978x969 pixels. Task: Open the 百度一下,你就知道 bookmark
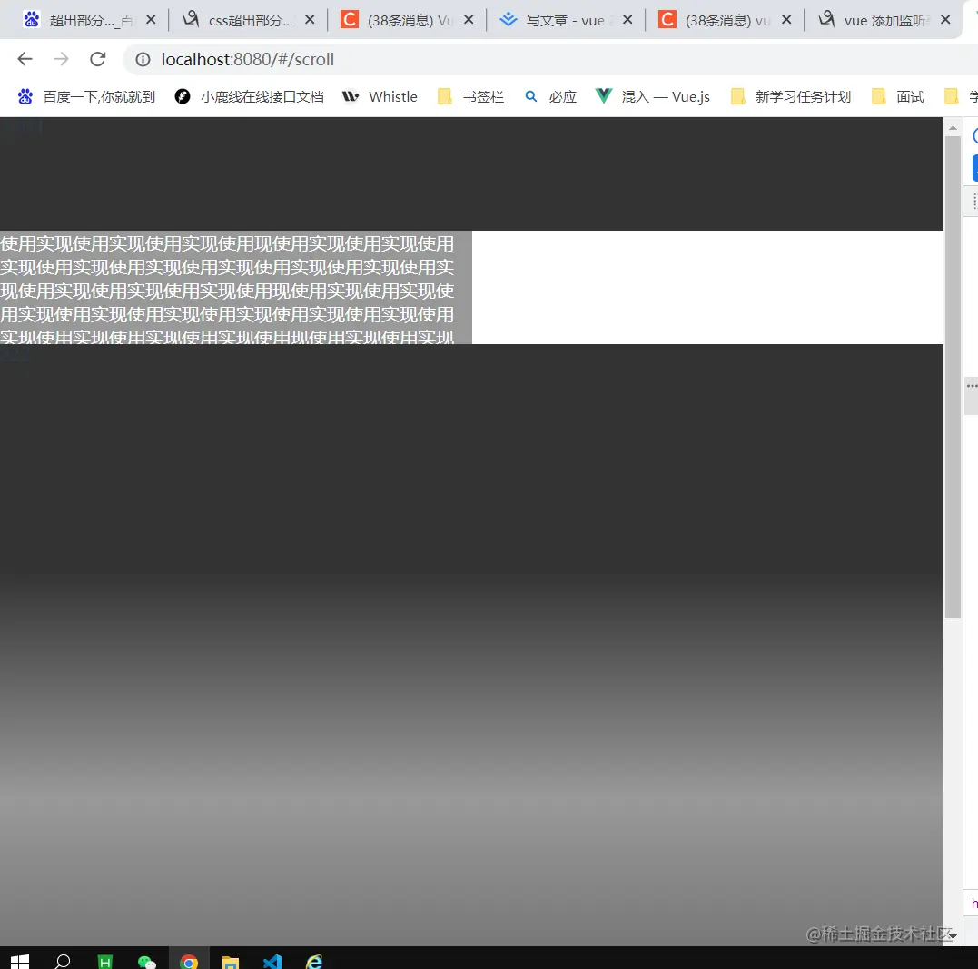pos(86,96)
